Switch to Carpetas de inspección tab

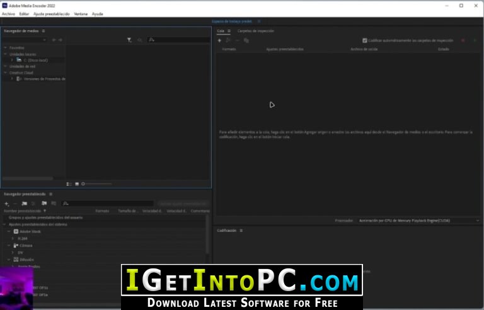(256, 31)
